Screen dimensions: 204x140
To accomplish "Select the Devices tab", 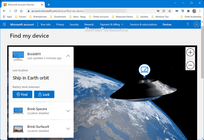I will point(167,24).
